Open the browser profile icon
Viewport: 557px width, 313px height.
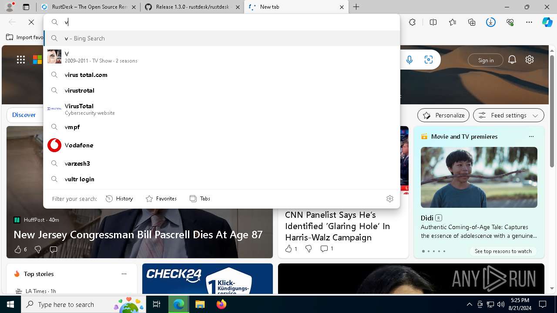coord(10,7)
